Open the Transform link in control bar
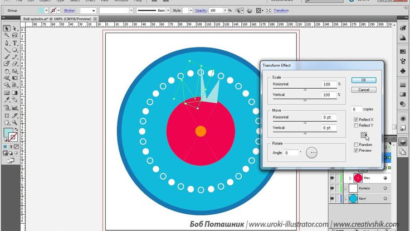The width and height of the screenshot is (410, 231). coord(281,11)
